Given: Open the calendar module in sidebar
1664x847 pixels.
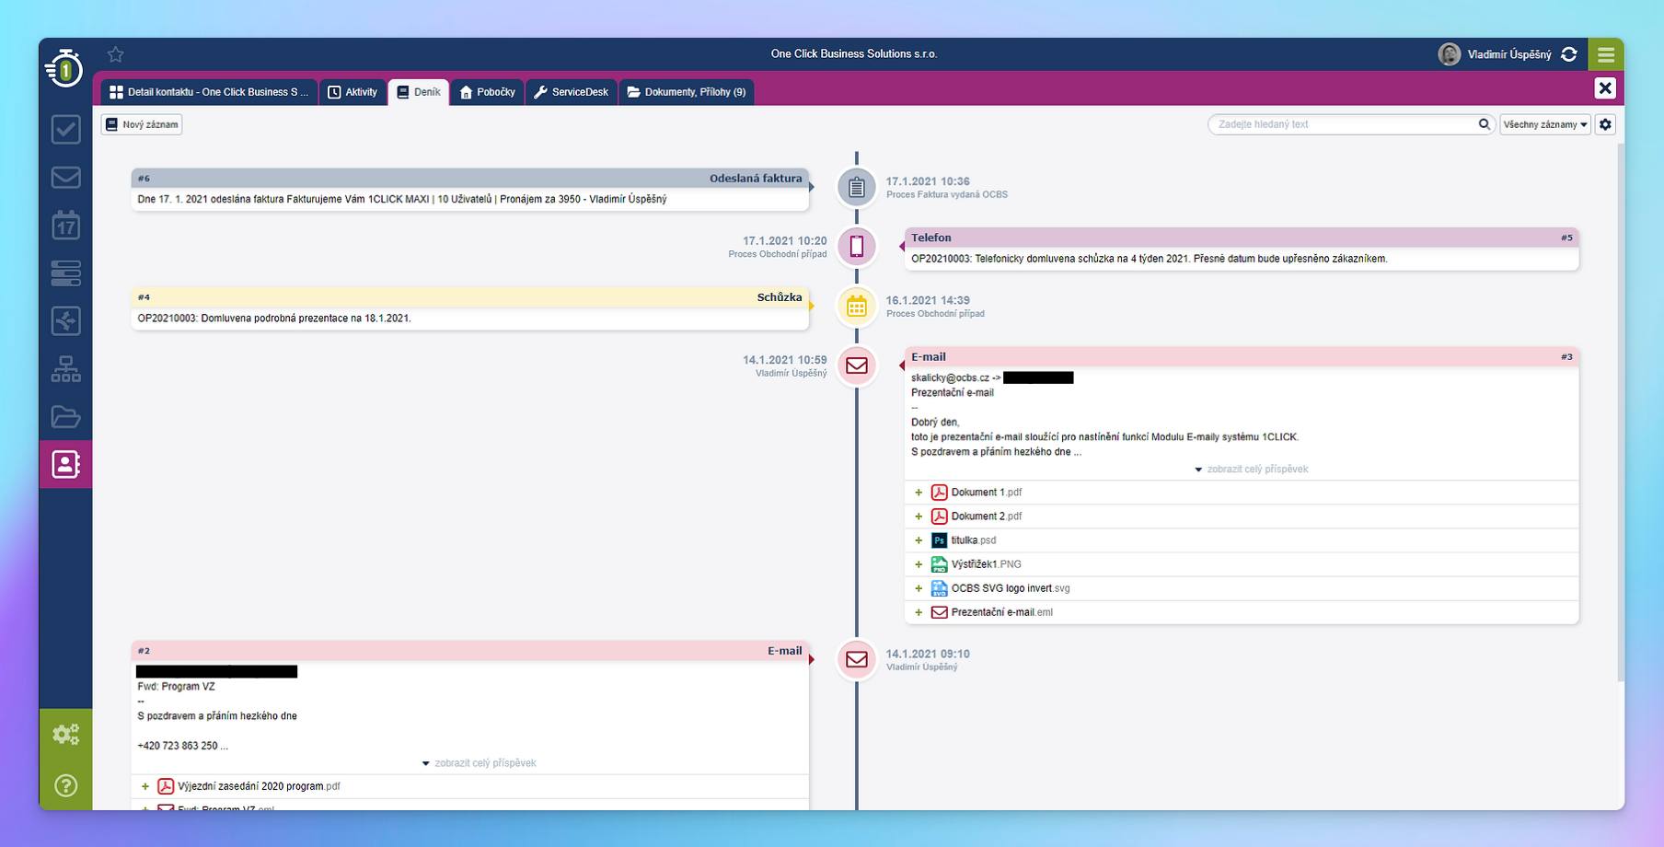Looking at the screenshot, I should pyautogui.click(x=65, y=225).
